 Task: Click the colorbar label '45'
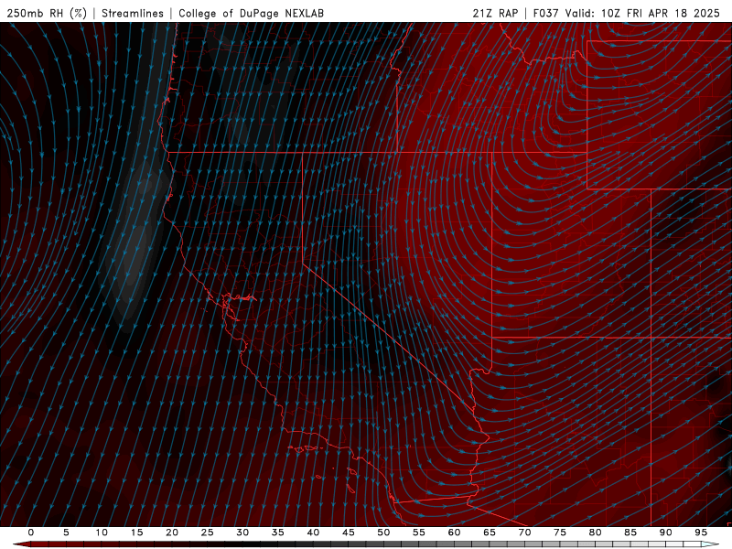[349, 533]
